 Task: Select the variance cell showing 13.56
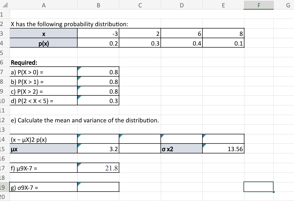tap(223, 149)
